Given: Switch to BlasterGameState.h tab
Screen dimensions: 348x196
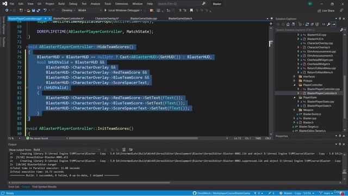Looking at the screenshot, I should coord(180,19).
